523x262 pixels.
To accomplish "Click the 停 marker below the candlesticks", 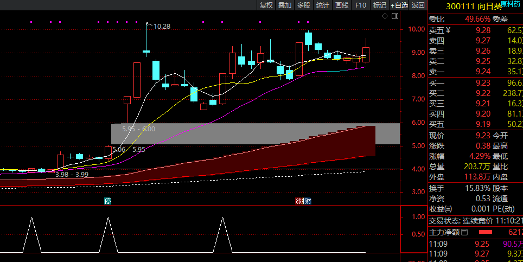I will [x=108, y=201].
